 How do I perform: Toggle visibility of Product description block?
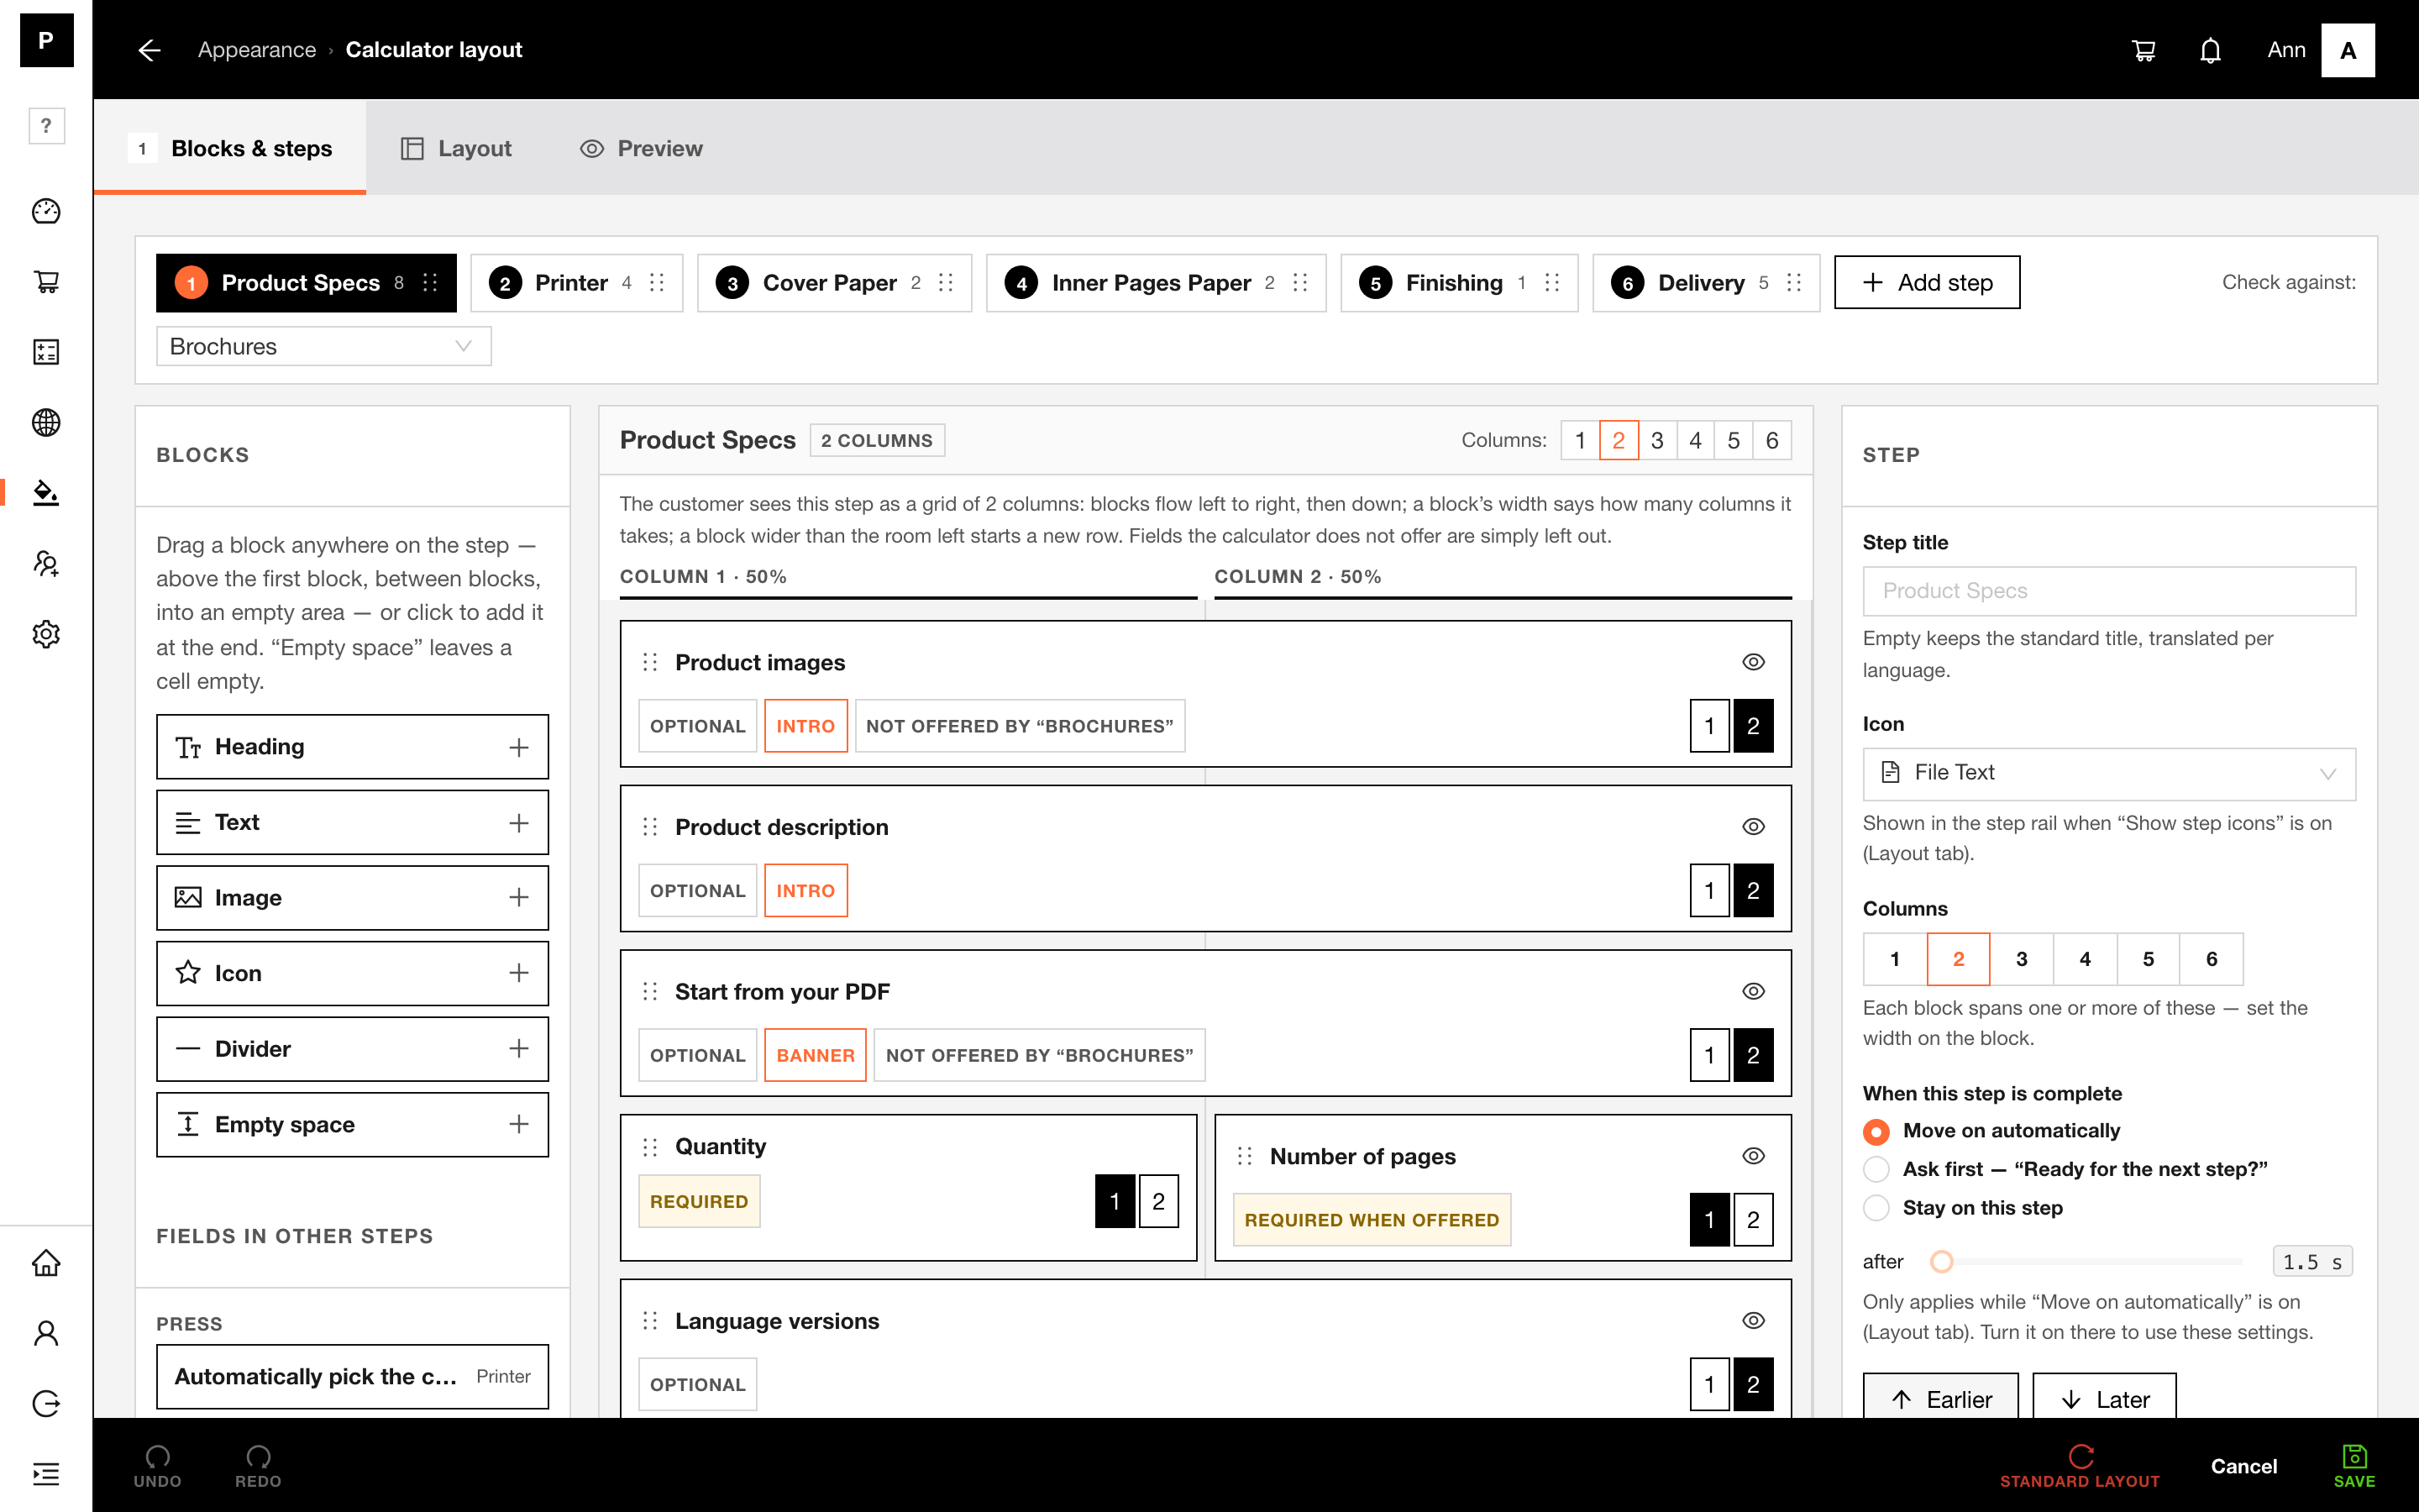(1753, 827)
